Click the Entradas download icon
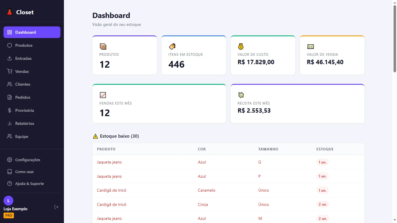 click(x=10, y=58)
